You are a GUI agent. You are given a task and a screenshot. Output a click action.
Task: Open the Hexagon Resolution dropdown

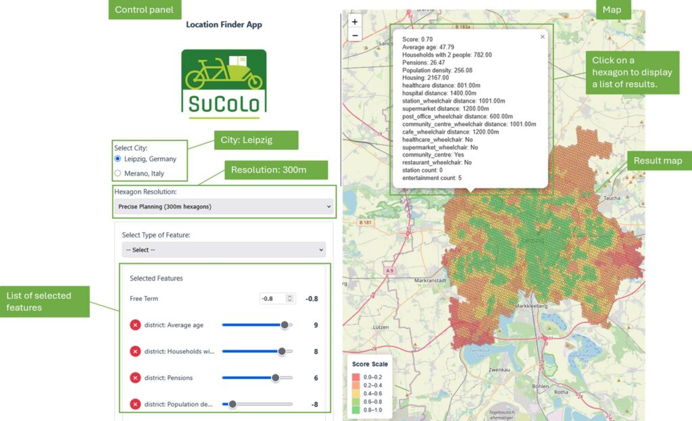click(223, 206)
